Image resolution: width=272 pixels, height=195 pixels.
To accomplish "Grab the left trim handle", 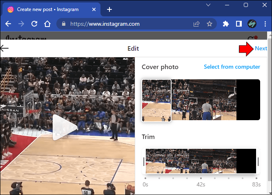I will pyautogui.click(x=144, y=161).
